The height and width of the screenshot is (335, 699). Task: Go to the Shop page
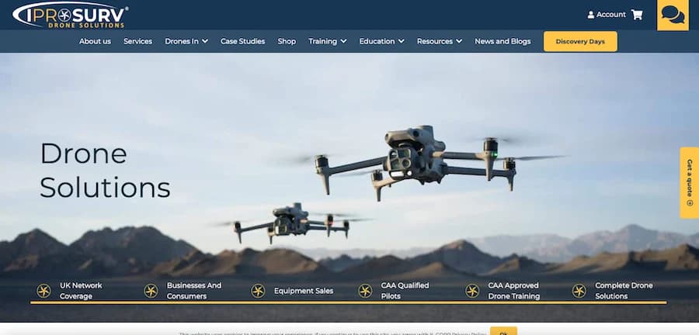tap(287, 41)
